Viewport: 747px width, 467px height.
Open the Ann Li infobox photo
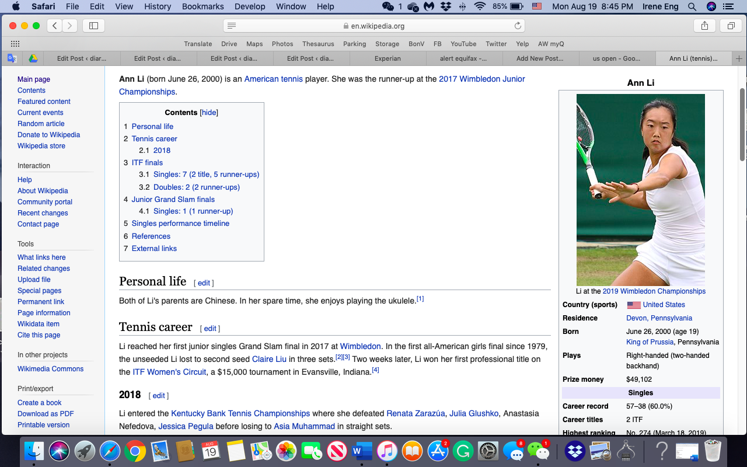(x=640, y=190)
